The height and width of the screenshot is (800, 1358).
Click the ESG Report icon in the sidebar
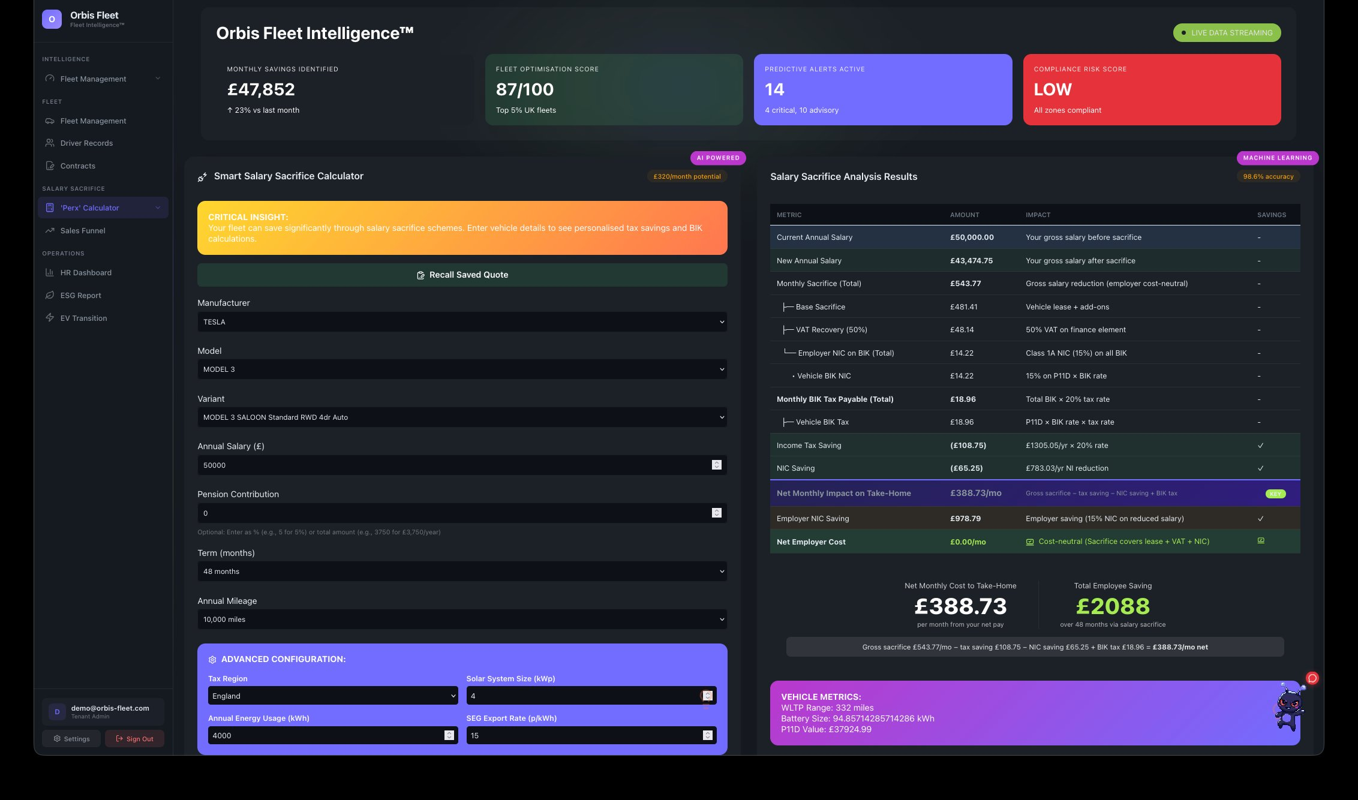[x=50, y=295]
